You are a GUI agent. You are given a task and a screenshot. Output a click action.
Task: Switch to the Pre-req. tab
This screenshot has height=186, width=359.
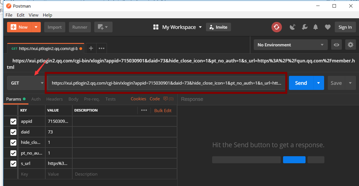[x=92, y=99]
